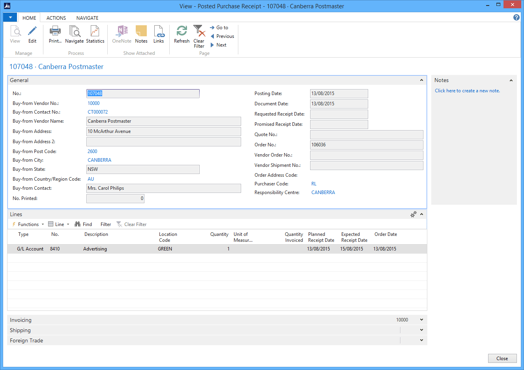Show attached Notes
524x370 pixels.
(141, 34)
